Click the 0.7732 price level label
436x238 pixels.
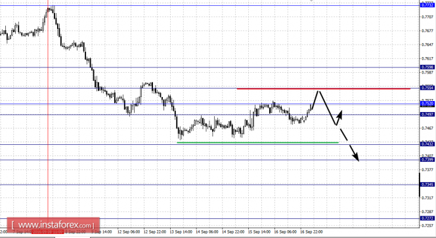tap(427, 5)
